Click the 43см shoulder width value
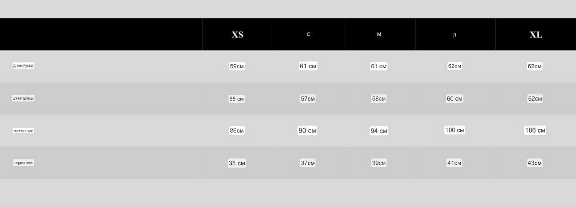 click(535, 163)
